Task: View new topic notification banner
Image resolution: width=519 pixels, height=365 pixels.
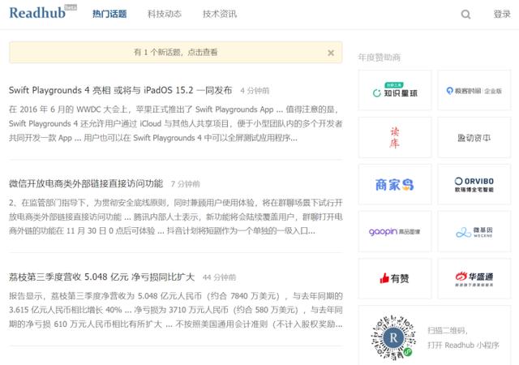Action: (176, 53)
